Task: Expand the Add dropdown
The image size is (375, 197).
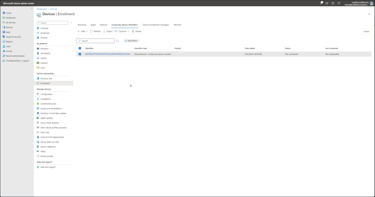Action: pyautogui.click(x=82, y=31)
